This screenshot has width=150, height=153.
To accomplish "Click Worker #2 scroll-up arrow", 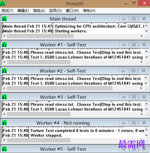I will (146, 78).
